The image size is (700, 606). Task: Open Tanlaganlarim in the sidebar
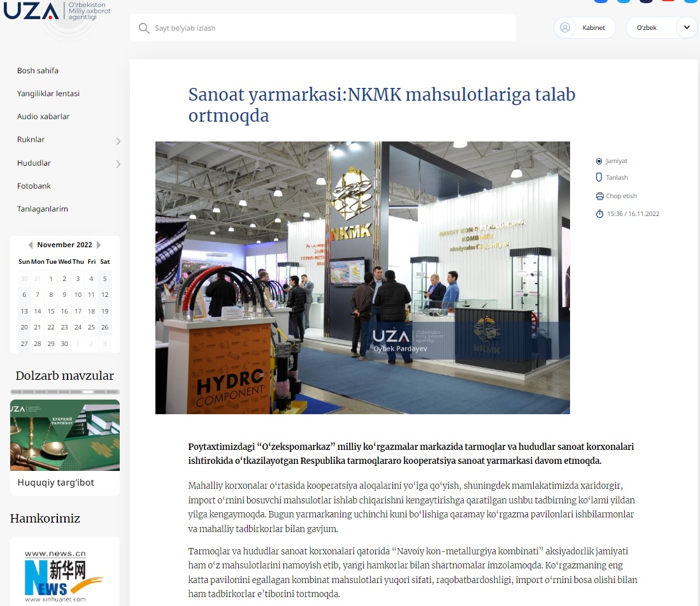[x=43, y=209]
